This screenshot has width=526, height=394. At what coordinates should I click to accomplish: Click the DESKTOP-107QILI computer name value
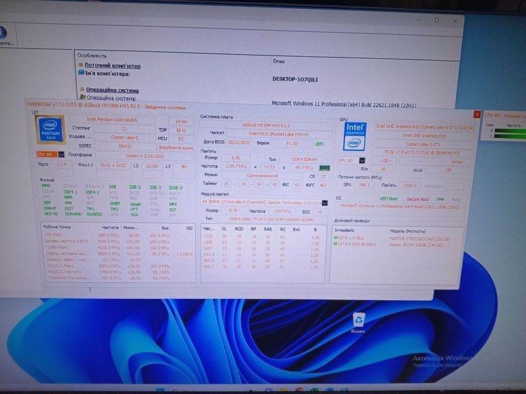295,79
